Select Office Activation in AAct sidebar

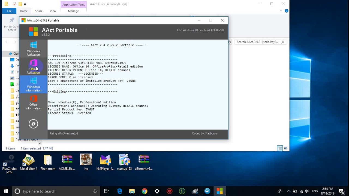point(33,67)
